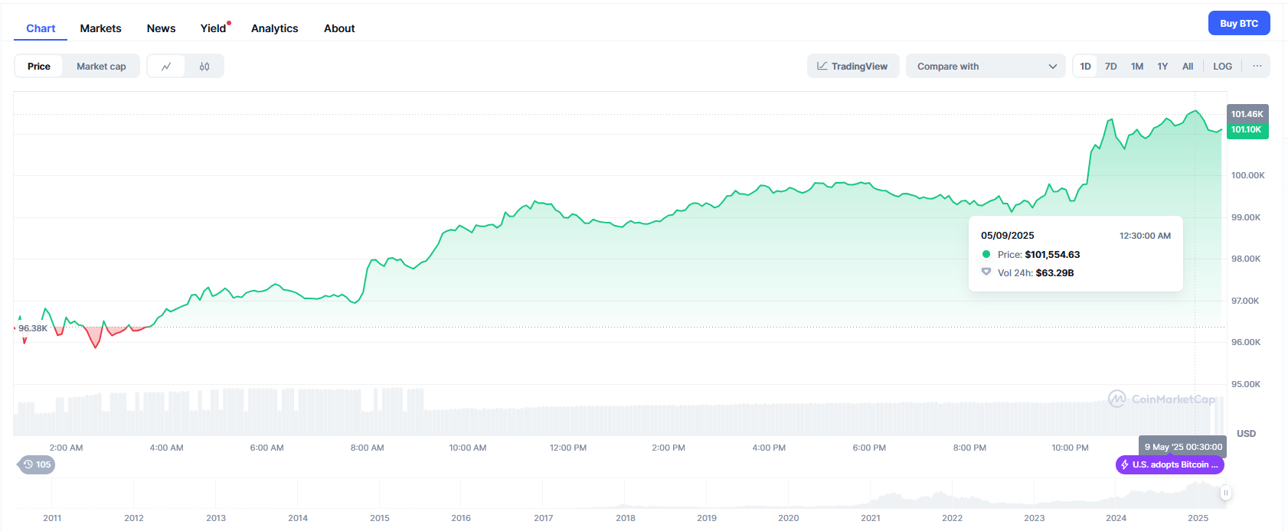Click the 2017 year on timeline
1288x531 pixels.
point(543,518)
